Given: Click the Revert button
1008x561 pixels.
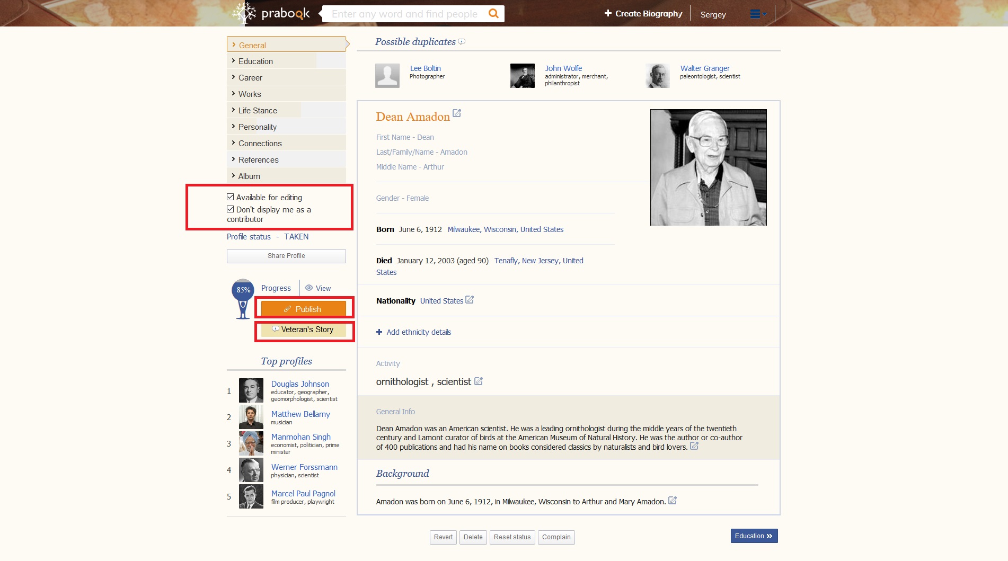Looking at the screenshot, I should pos(443,537).
